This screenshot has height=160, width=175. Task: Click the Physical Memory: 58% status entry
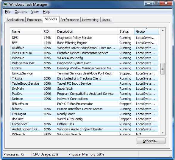click(x=86, y=154)
